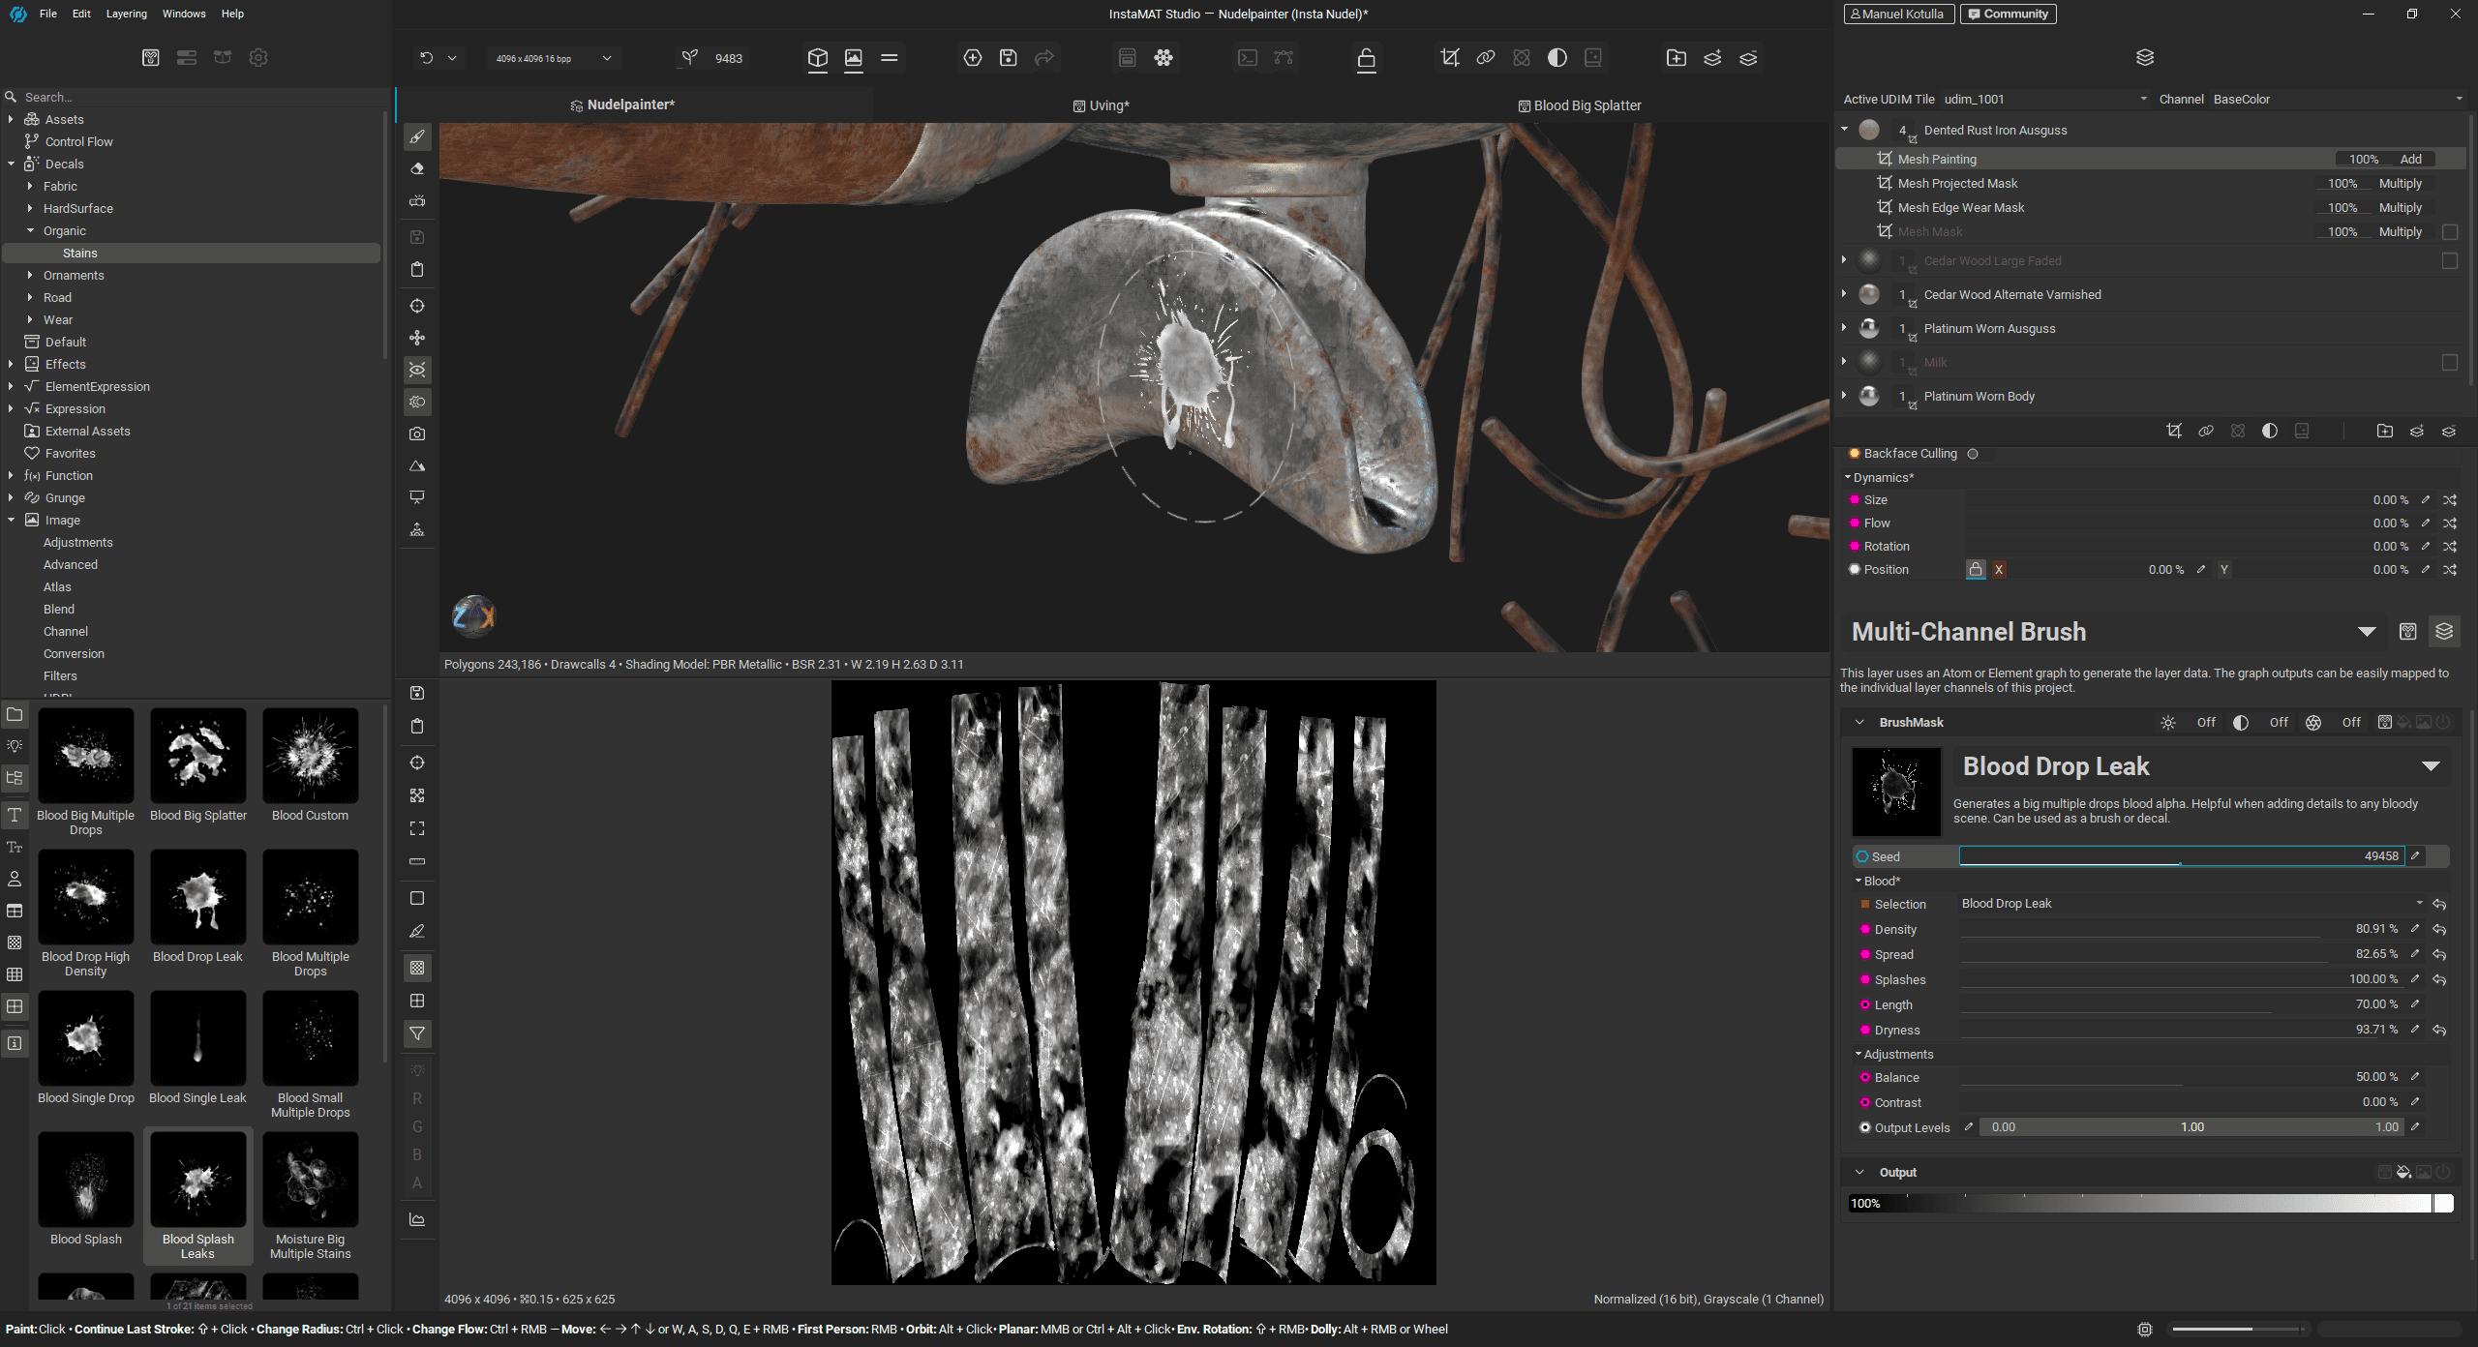2478x1347 pixels.
Task: Select Stains under Organic decals
Action: pyautogui.click(x=80, y=254)
